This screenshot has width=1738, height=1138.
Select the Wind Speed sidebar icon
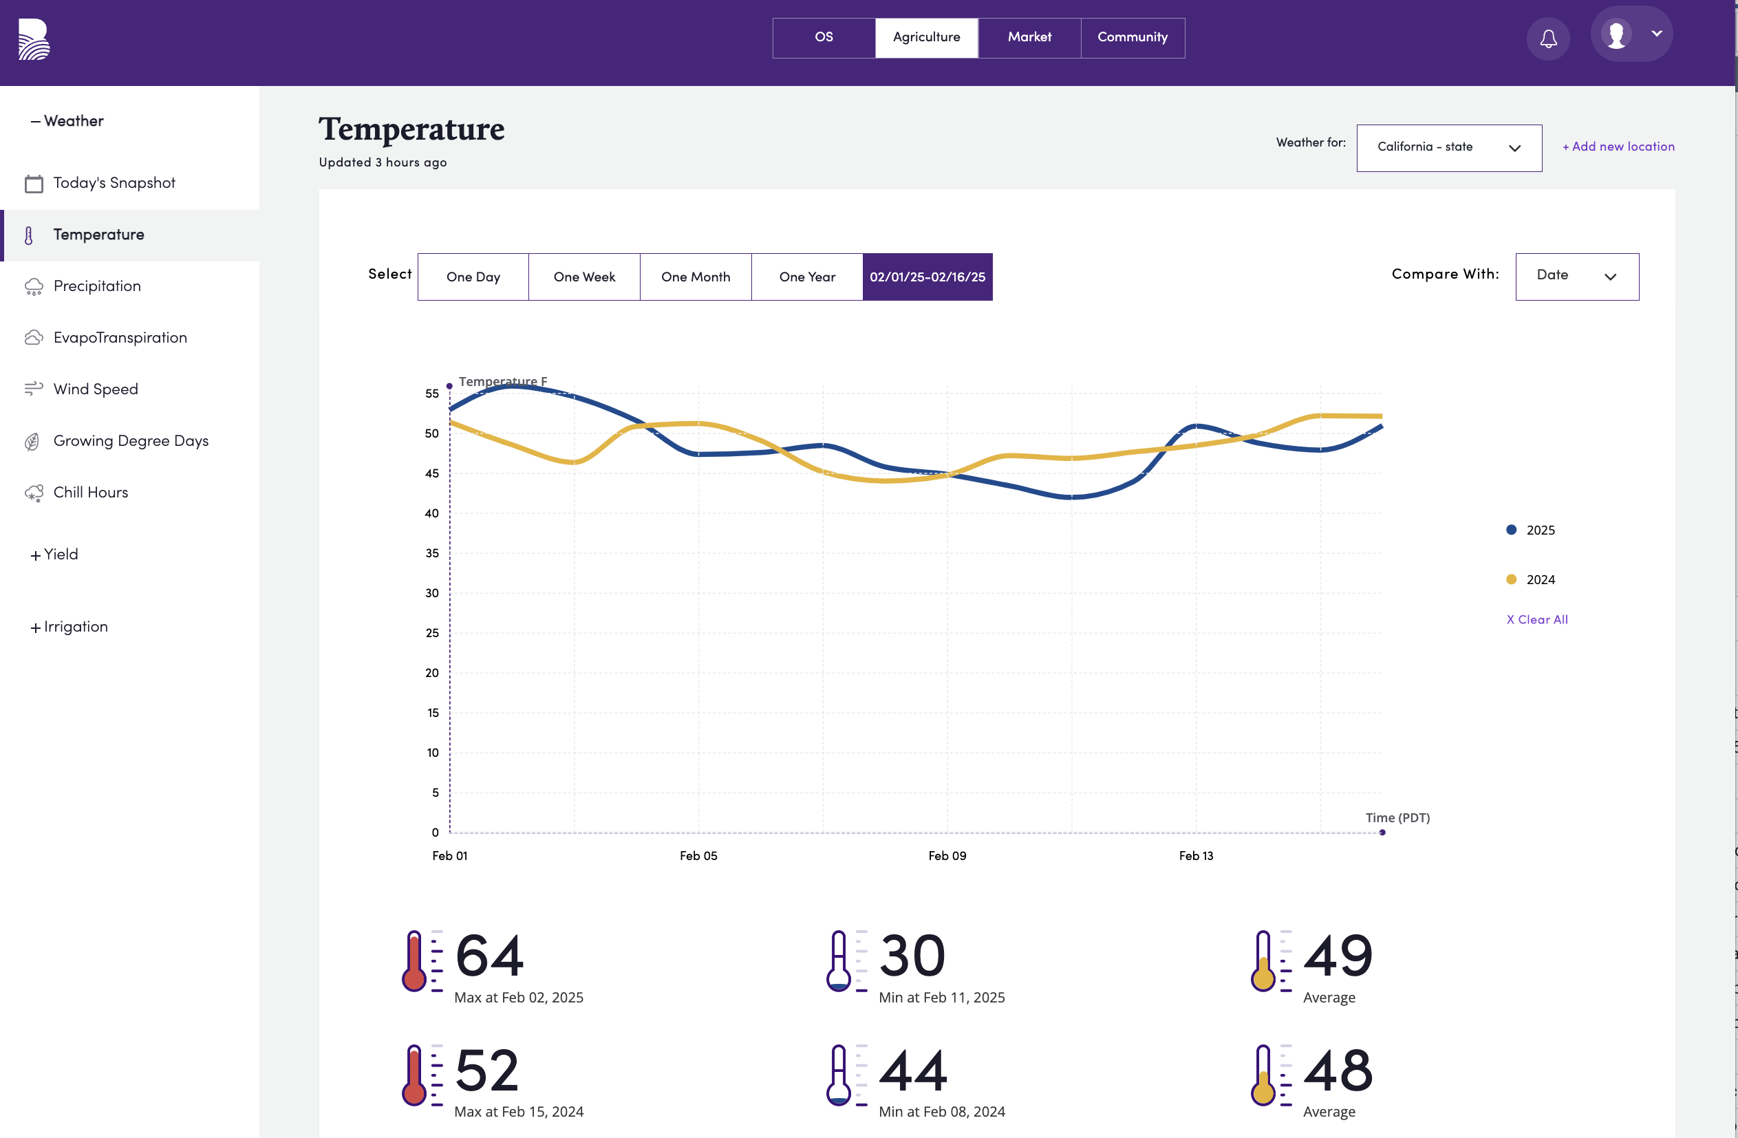pyautogui.click(x=32, y=389)
